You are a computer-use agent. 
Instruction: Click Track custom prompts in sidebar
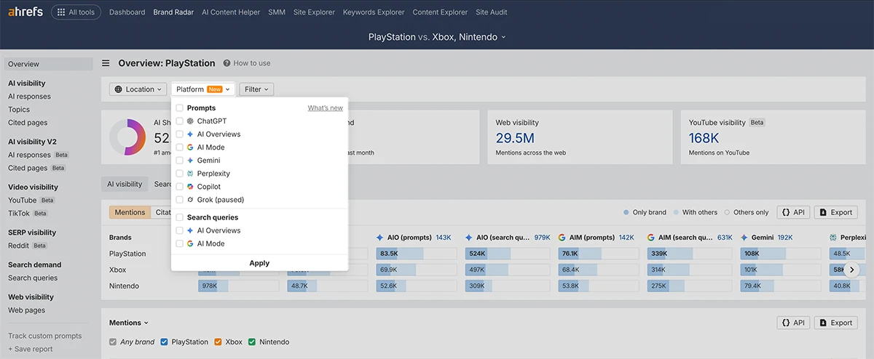[45, 336]
